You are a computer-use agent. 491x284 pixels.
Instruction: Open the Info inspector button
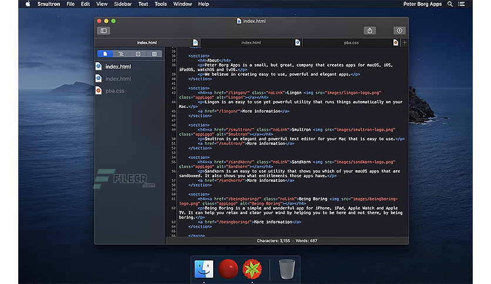399,31
